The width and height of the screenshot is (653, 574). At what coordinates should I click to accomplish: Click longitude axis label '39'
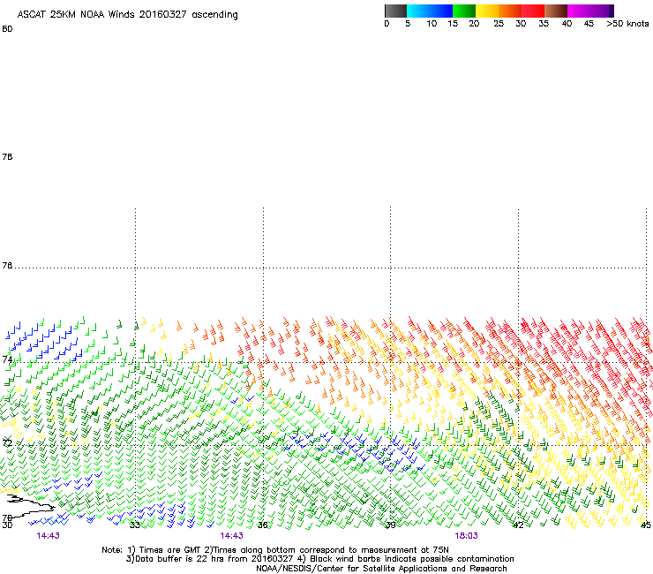tap(390, 525)
